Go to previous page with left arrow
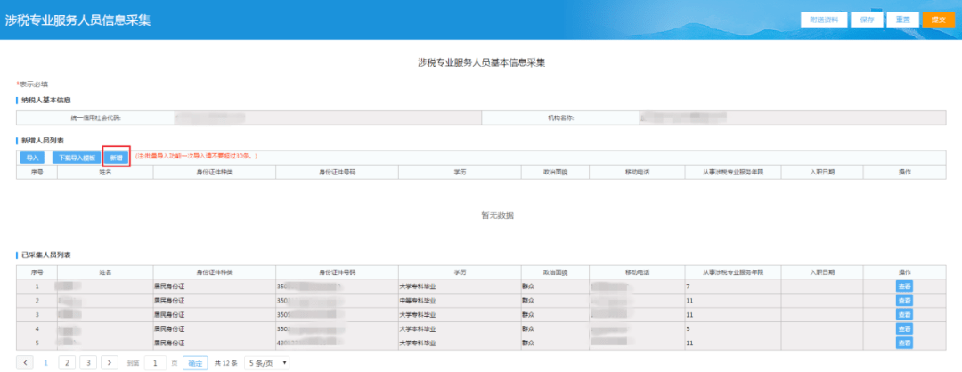The width and height of the screenshot is (962, 372). click(25, 363)
